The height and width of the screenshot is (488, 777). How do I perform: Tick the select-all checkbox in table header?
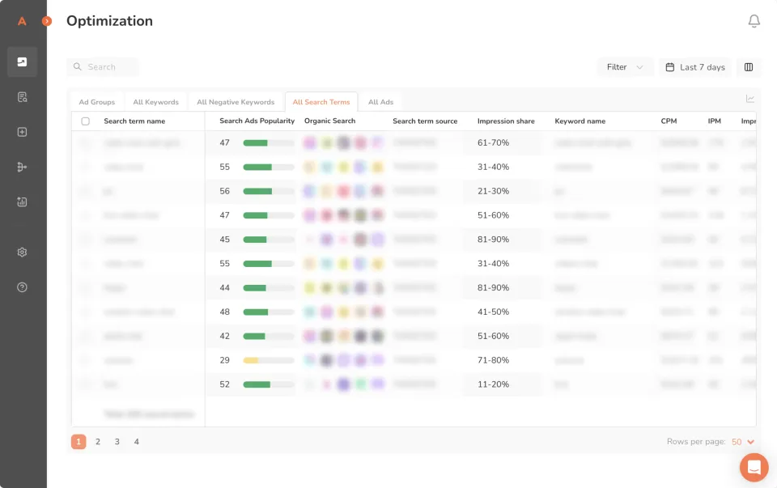point(85,121)
